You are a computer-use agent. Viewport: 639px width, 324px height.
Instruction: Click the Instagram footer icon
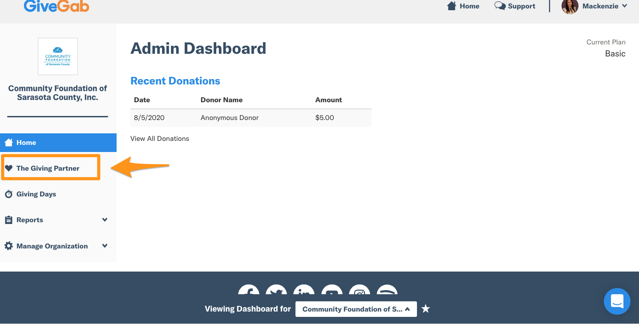click(360, 289)
